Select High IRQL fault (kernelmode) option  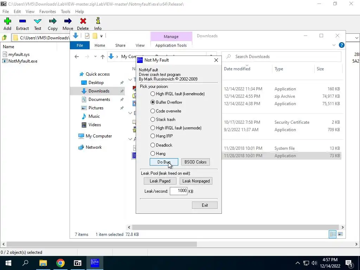point(153,94)
